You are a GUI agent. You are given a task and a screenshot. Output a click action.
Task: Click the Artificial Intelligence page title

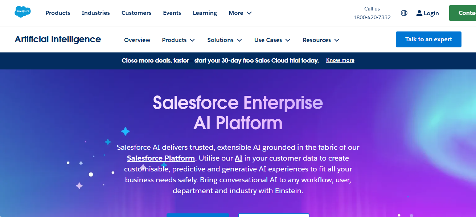point(57,39)
